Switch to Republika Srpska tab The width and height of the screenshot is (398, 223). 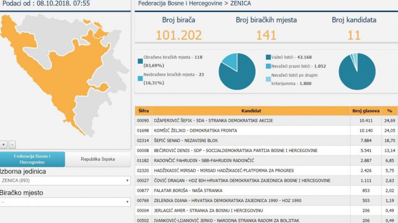click(98, 159)
